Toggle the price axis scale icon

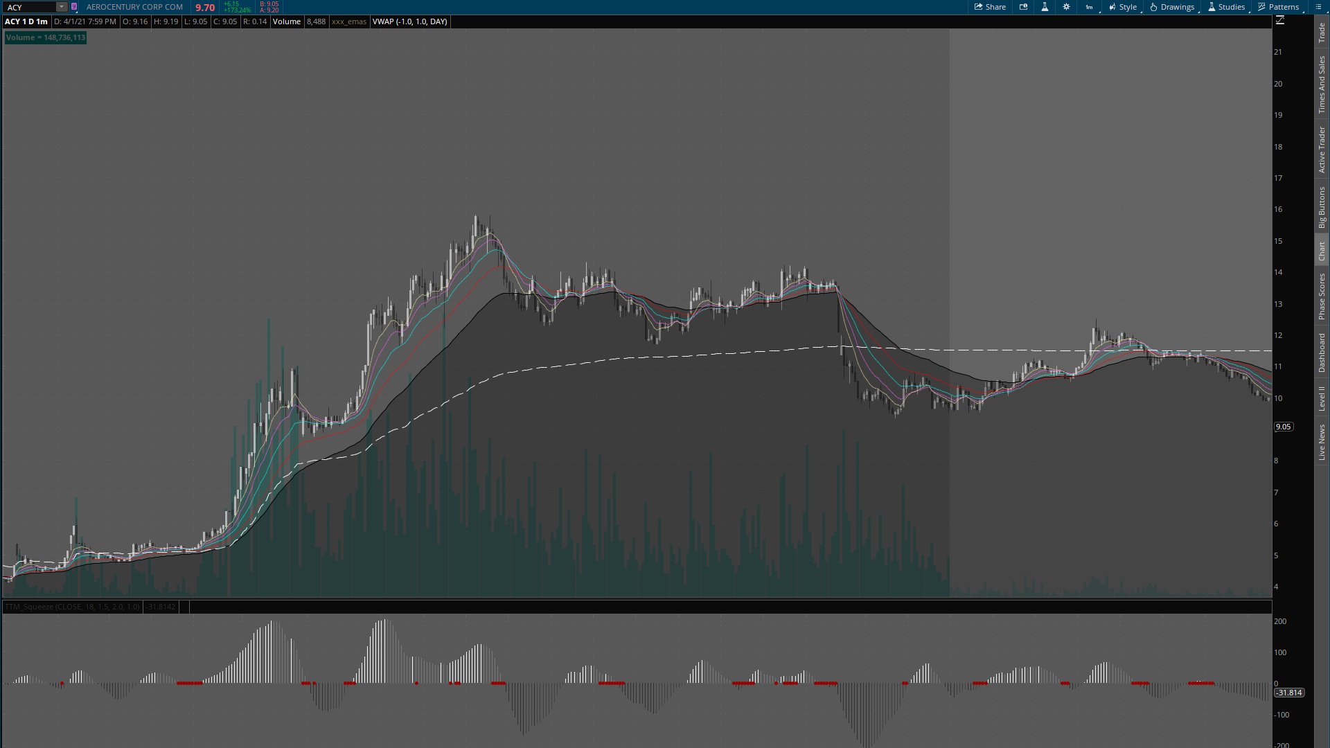tap(1280, 21)
